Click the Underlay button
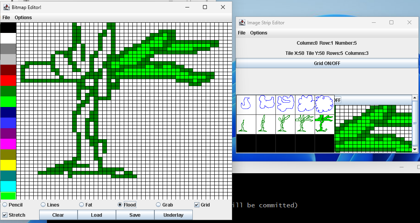This screenshot has height=223, width=420. pyautogui.click(x=173, y=215)
